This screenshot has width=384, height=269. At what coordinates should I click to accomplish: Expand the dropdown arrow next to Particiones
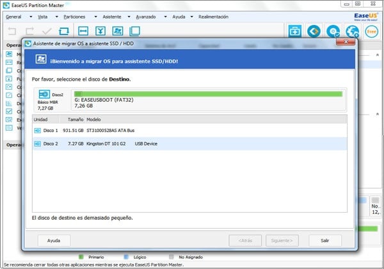96,17
